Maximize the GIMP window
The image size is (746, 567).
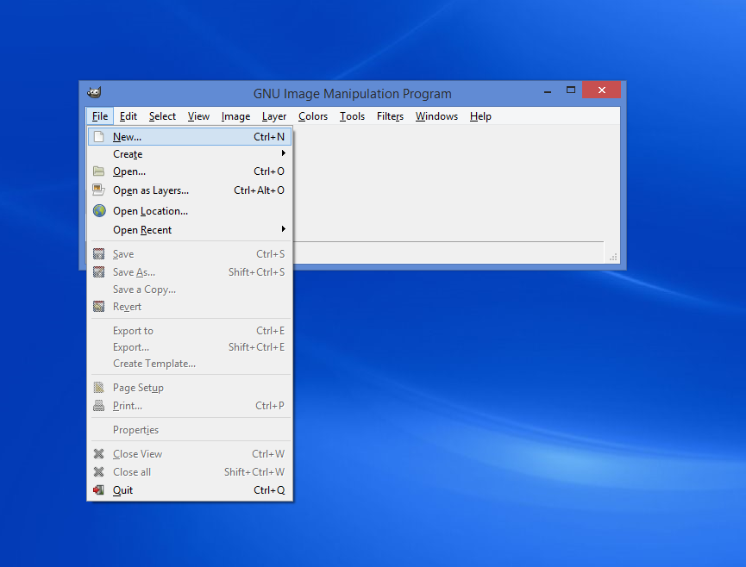click(570, 90)
